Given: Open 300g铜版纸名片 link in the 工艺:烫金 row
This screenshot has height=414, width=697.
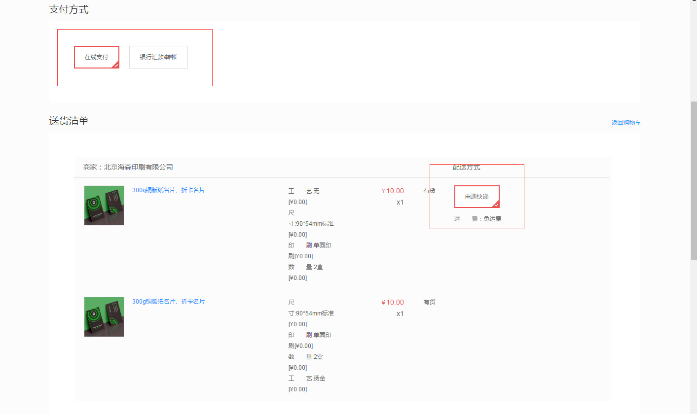Looking at the screenshot, I should (168, 302).
